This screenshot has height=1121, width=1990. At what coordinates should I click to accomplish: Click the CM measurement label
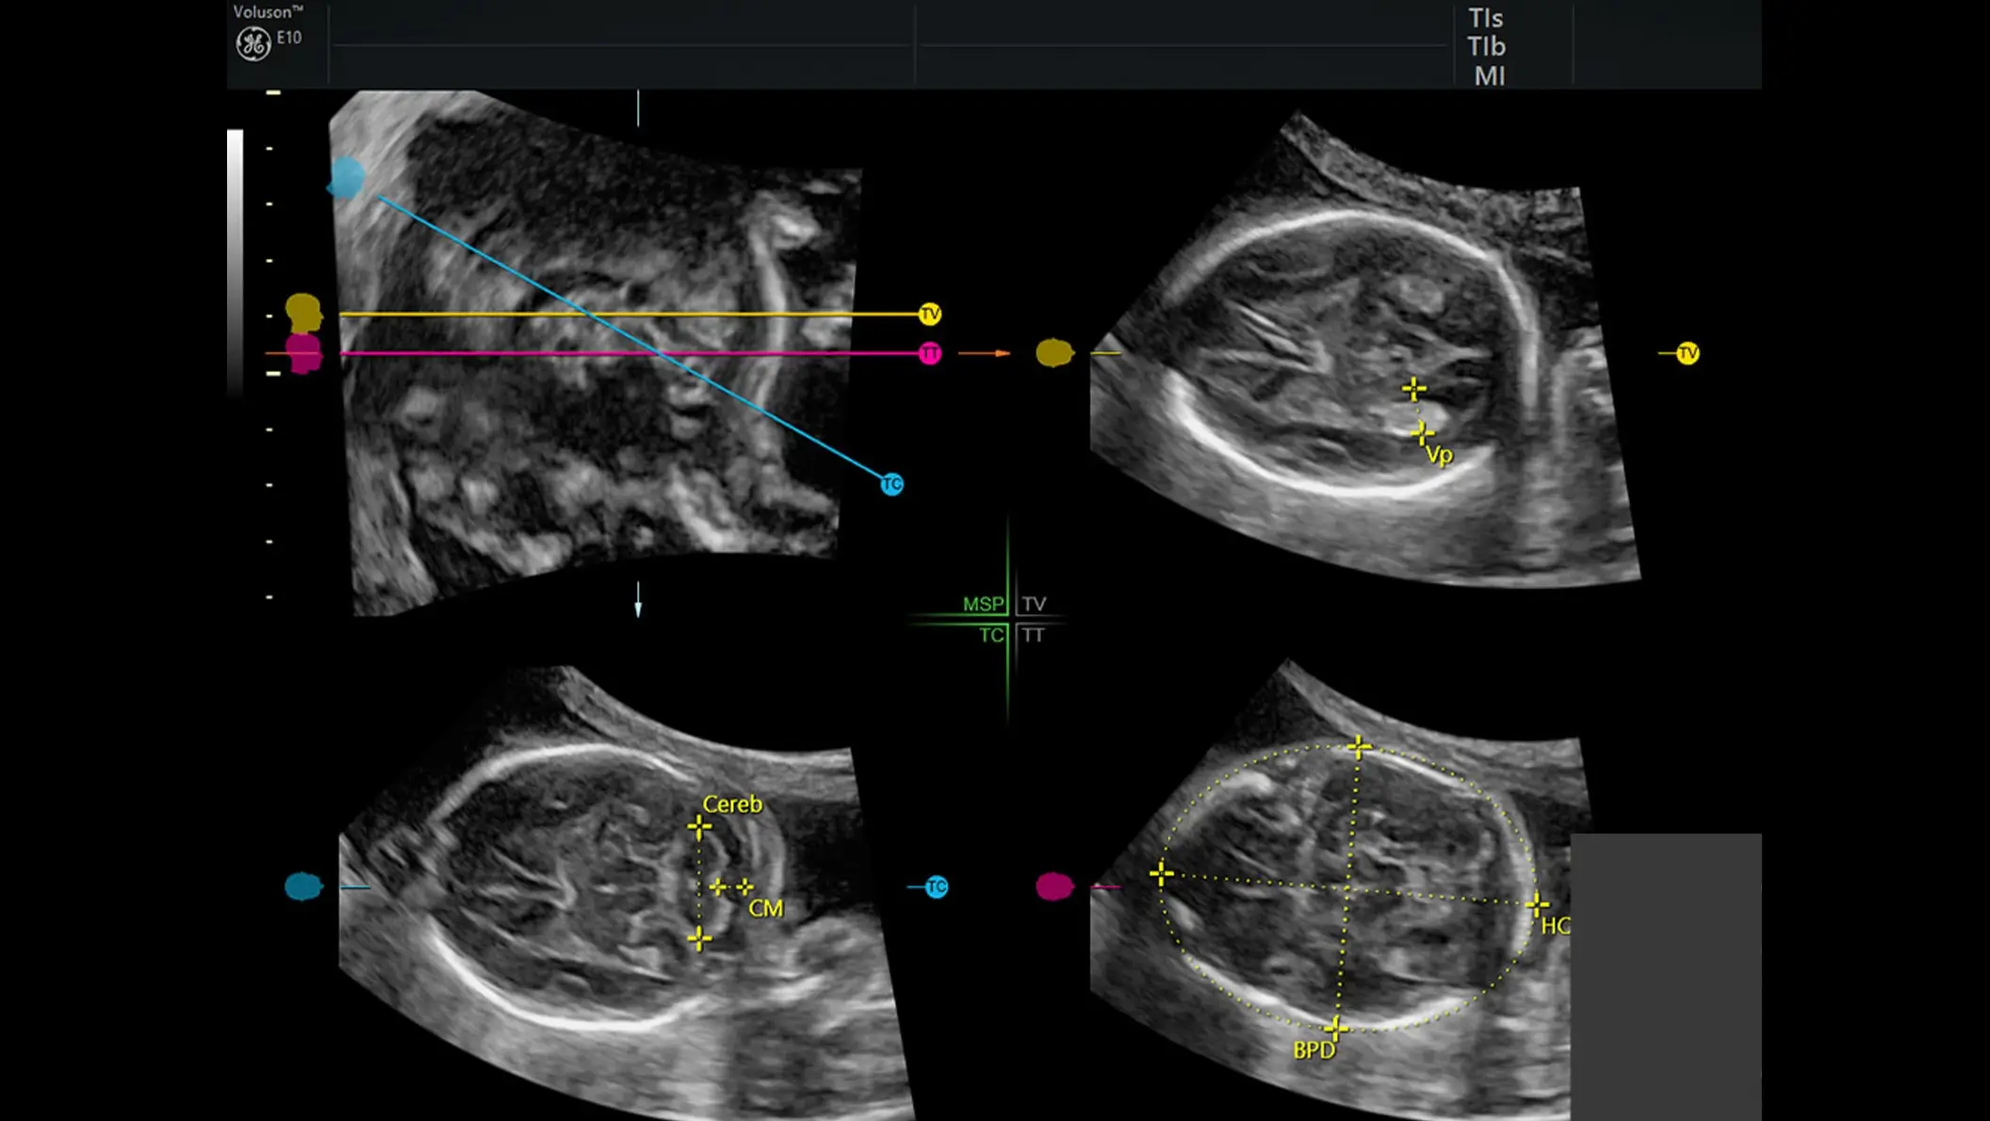click(x=765, y=909)
